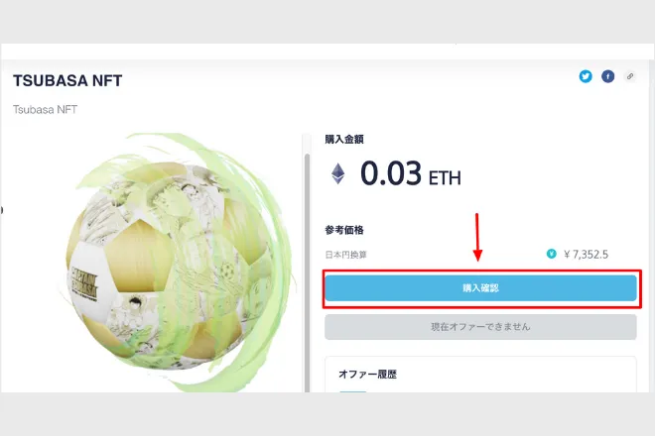Screen dimensions: 655x436
Task: Share this NFT on Twitter
Action: pyautogui.click(x=586, y=76)
